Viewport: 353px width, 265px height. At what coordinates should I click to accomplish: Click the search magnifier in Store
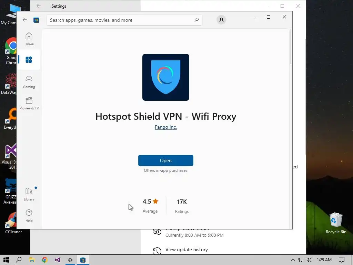[196, 20]
